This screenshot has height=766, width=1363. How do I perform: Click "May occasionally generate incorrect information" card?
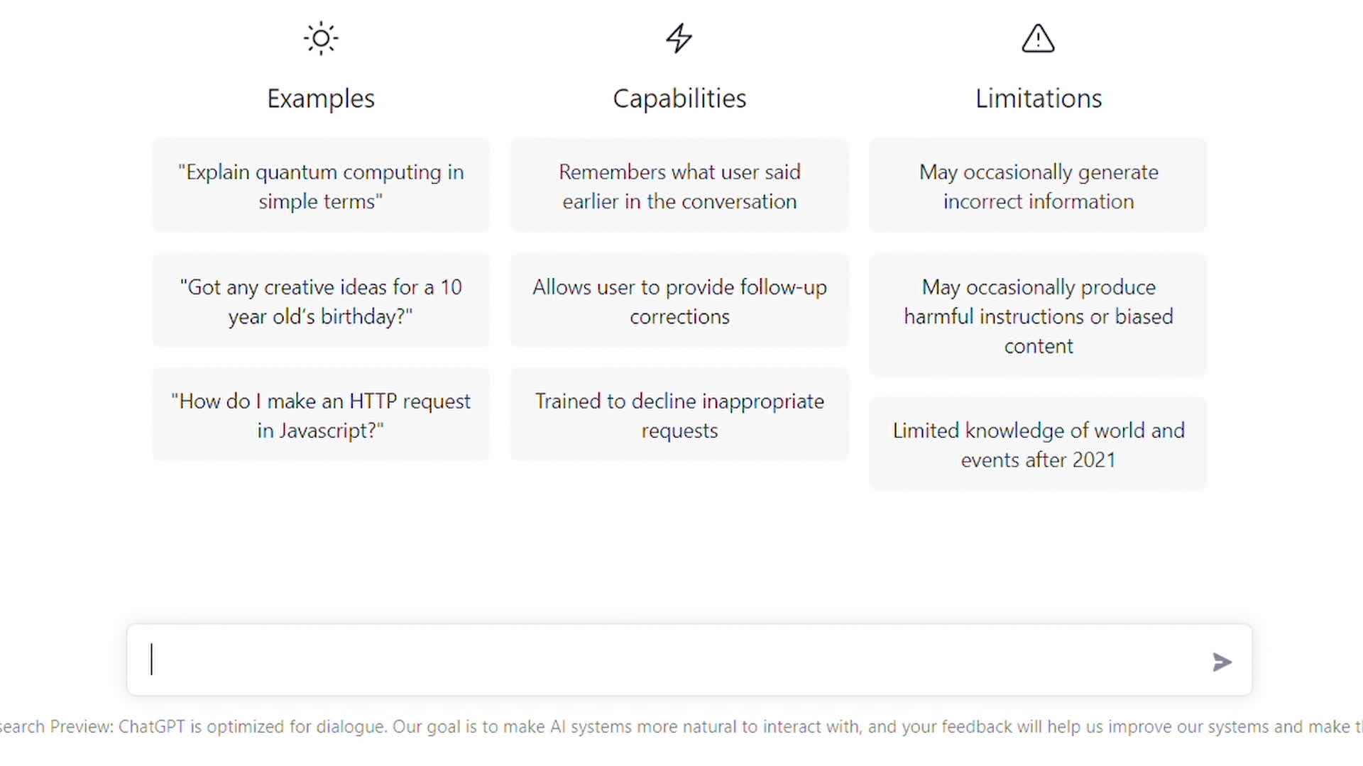[x=1038, y=186]
